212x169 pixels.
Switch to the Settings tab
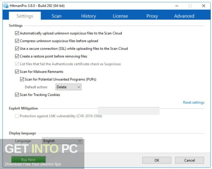pyautogui.click(x=25, y=16)
